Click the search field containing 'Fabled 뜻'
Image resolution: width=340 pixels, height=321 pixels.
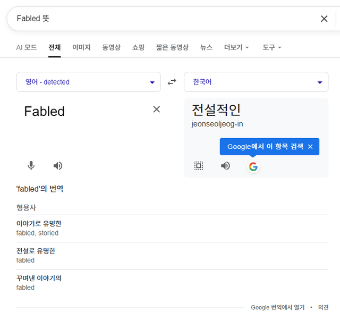pos(159,19)
